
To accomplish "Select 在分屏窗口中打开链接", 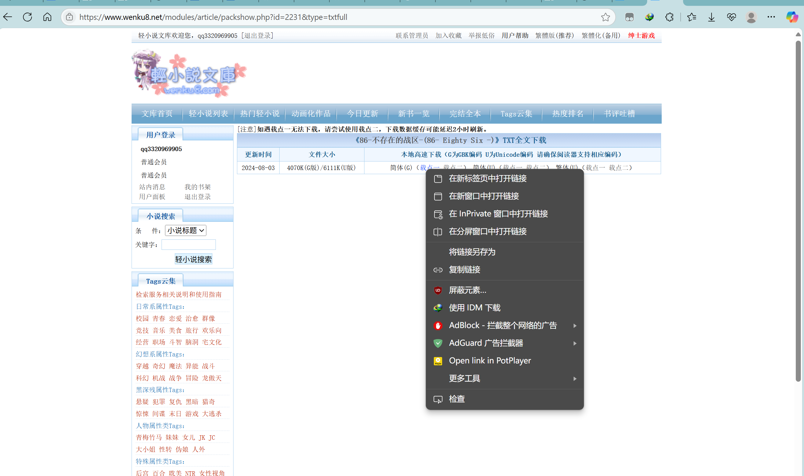I will [504, 231].
